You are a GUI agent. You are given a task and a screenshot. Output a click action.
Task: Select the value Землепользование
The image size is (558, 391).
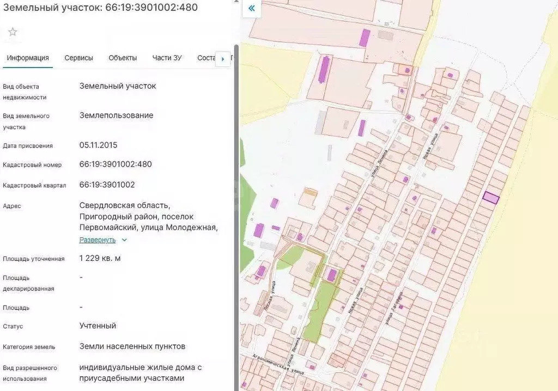point(117,115)
